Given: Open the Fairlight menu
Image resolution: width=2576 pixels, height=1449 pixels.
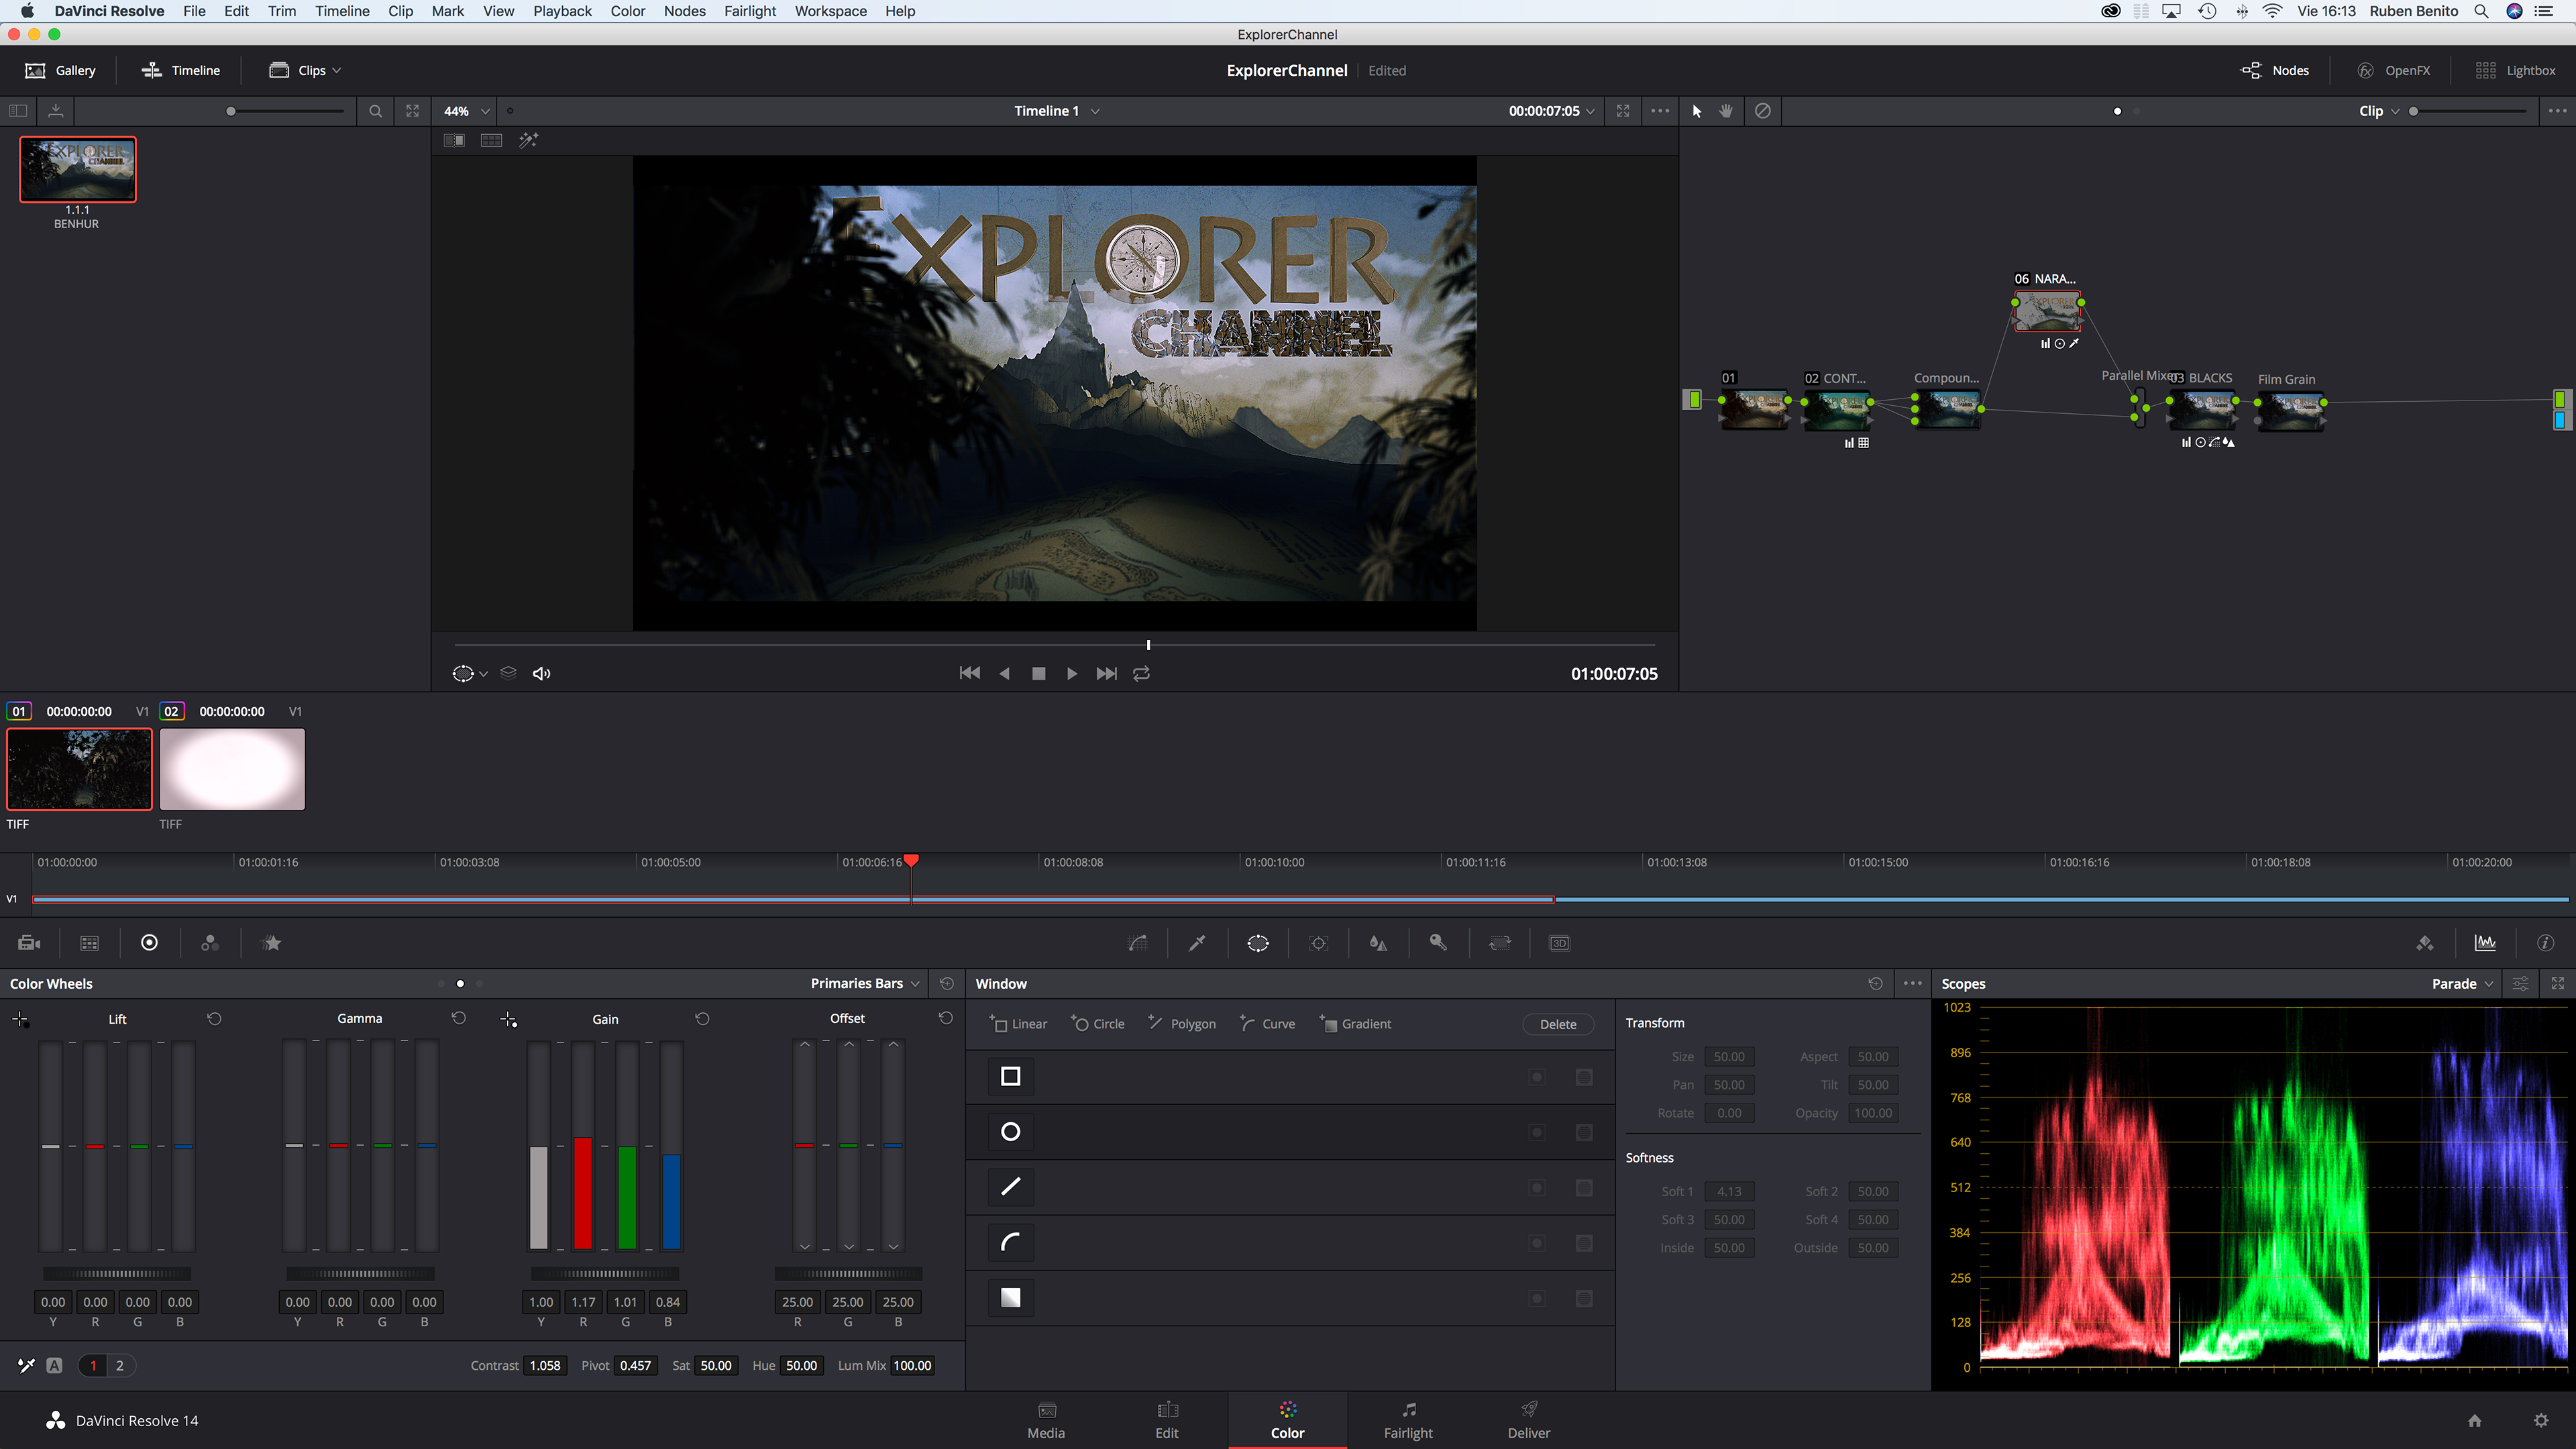Looking at the screenshot, I should [749, 11].
